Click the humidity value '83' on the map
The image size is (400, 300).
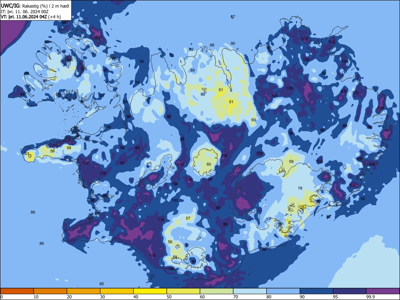(x=203, y=94)
